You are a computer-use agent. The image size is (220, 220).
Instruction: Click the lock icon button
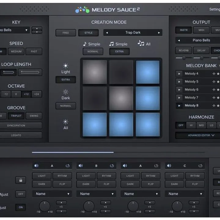pos(21,180)
